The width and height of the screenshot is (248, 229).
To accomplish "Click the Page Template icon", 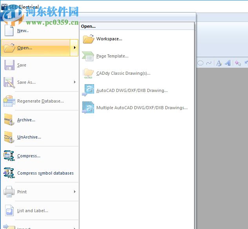I will tap(88, 56).
